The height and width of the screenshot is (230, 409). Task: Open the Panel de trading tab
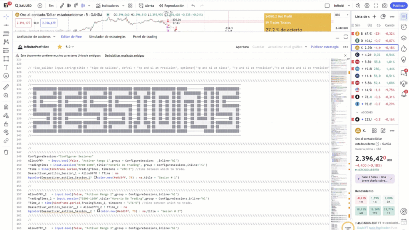click(145, 37)
